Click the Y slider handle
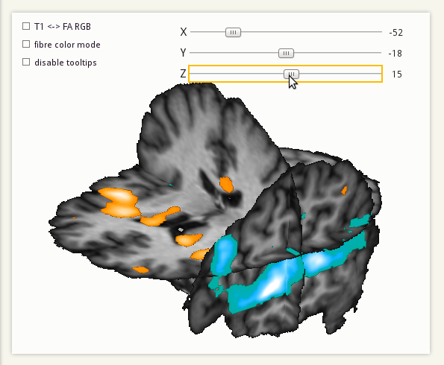444x365 pixels. [x=286, y=53]
